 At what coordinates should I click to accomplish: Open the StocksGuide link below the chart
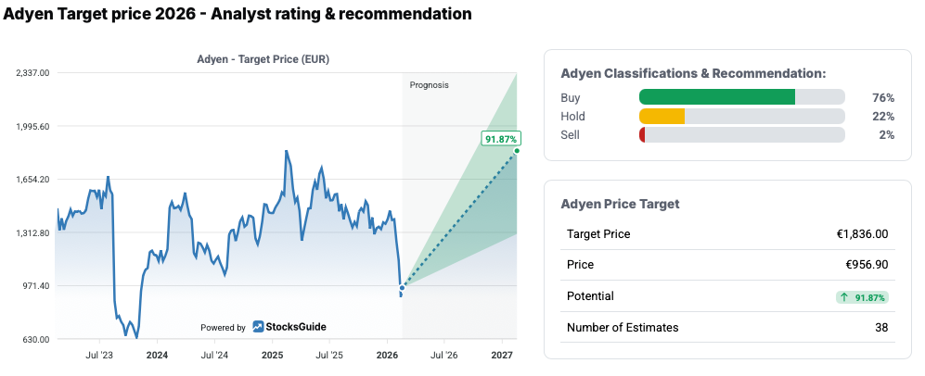tap(296, 327)
